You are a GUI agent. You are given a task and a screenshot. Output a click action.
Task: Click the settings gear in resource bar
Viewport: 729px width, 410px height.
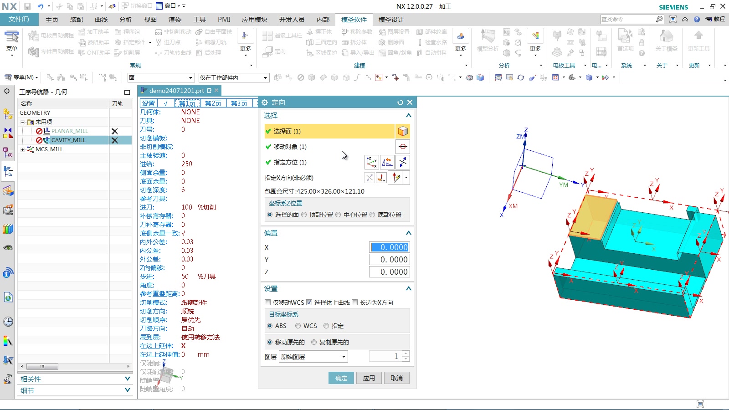(x=7, y=91)
